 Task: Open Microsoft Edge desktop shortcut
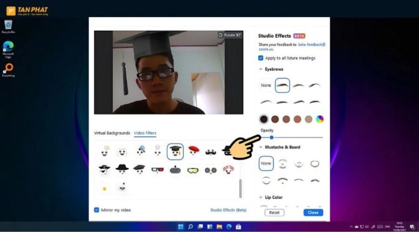click(8, 50)
